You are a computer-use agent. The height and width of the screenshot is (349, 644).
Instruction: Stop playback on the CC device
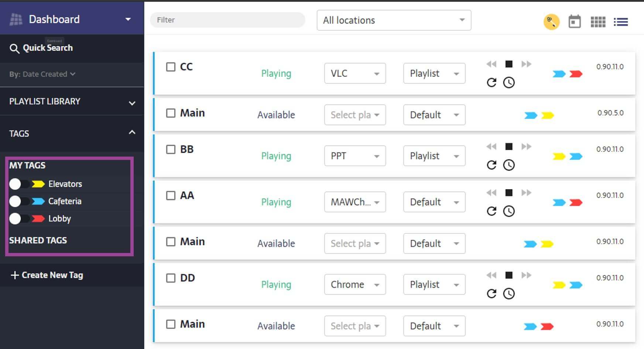(x=508, y=64)
